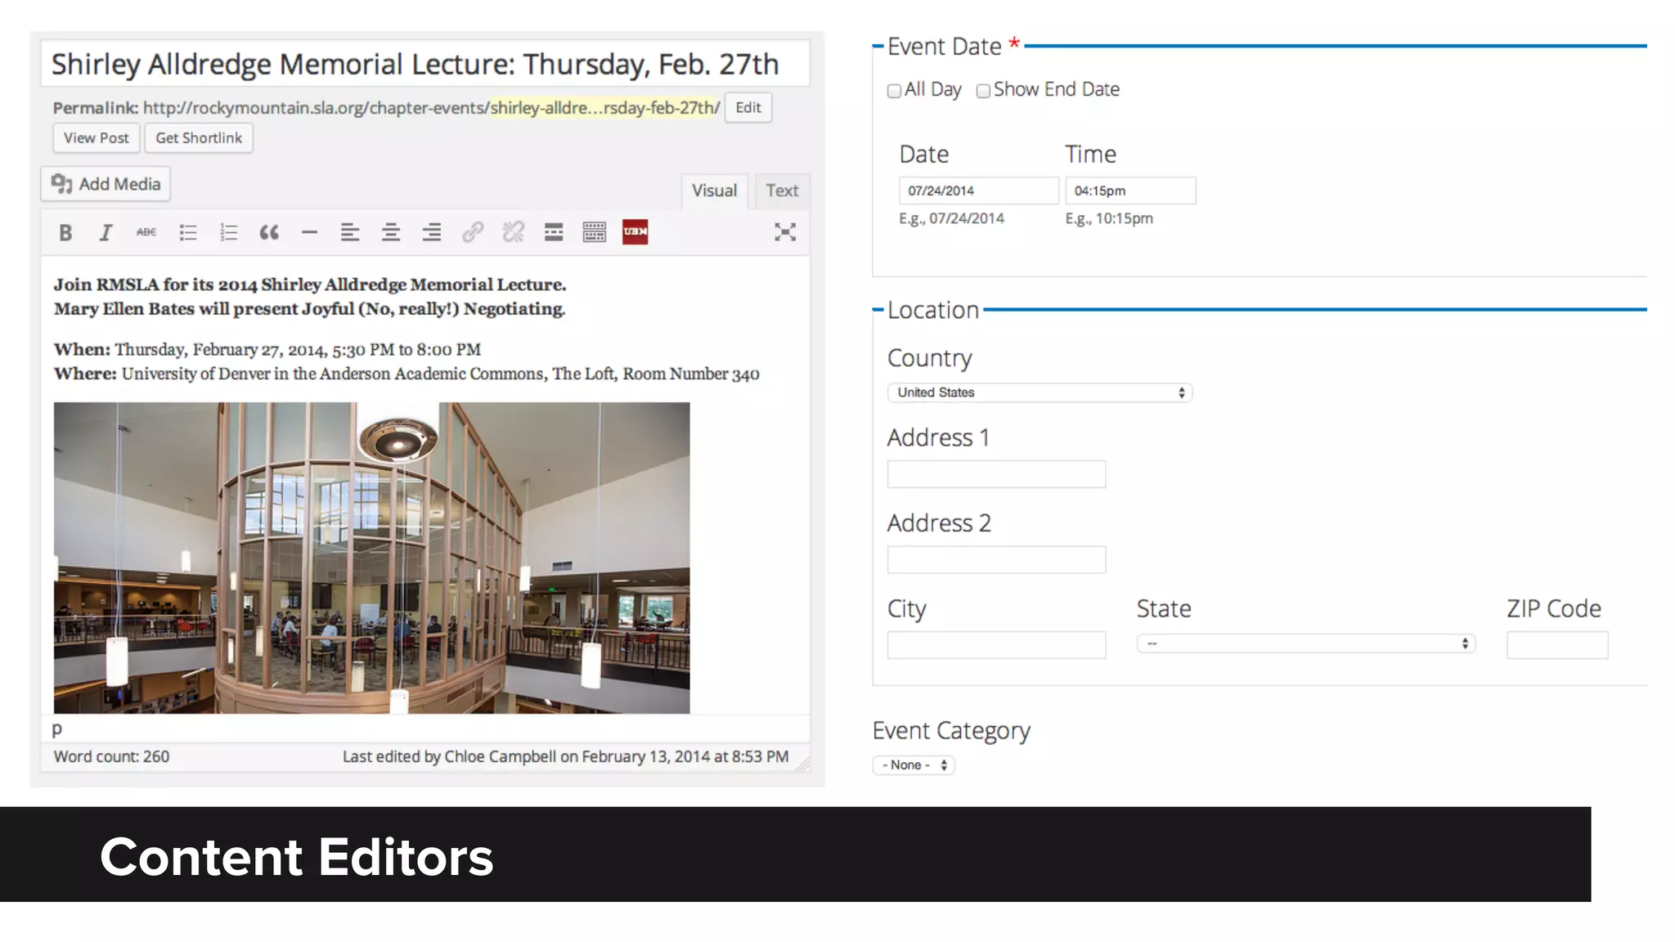The height and width of the screenshot is (942, 1675).
Task: Click the Address 1 input field
Action: point(996,474)
